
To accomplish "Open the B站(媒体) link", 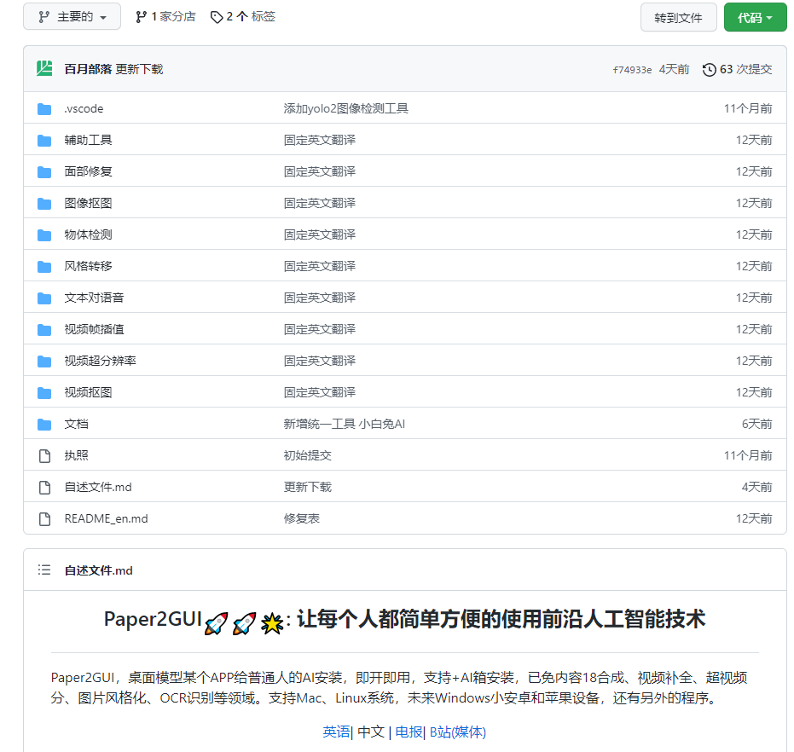I will pos(457,732).
